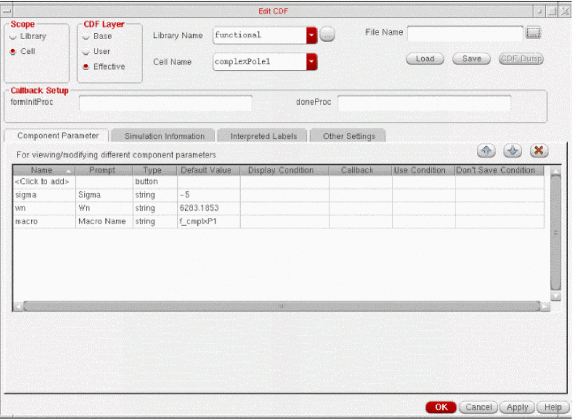This screenshot has height=420, width=572.
Task: Open Library Name dropdown arrow
Action: [x=311, y=35]
